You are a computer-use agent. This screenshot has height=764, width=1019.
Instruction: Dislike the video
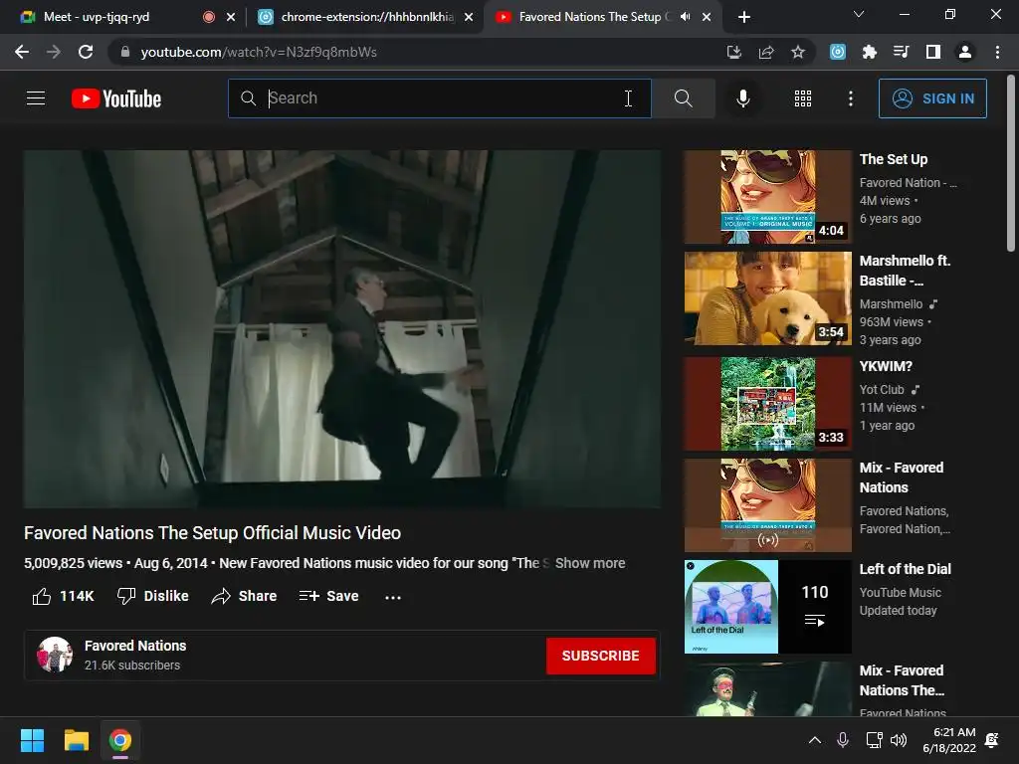(152, 596)
